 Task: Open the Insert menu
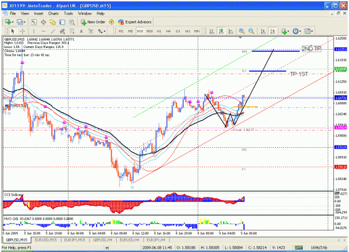(x=39, y=13)
